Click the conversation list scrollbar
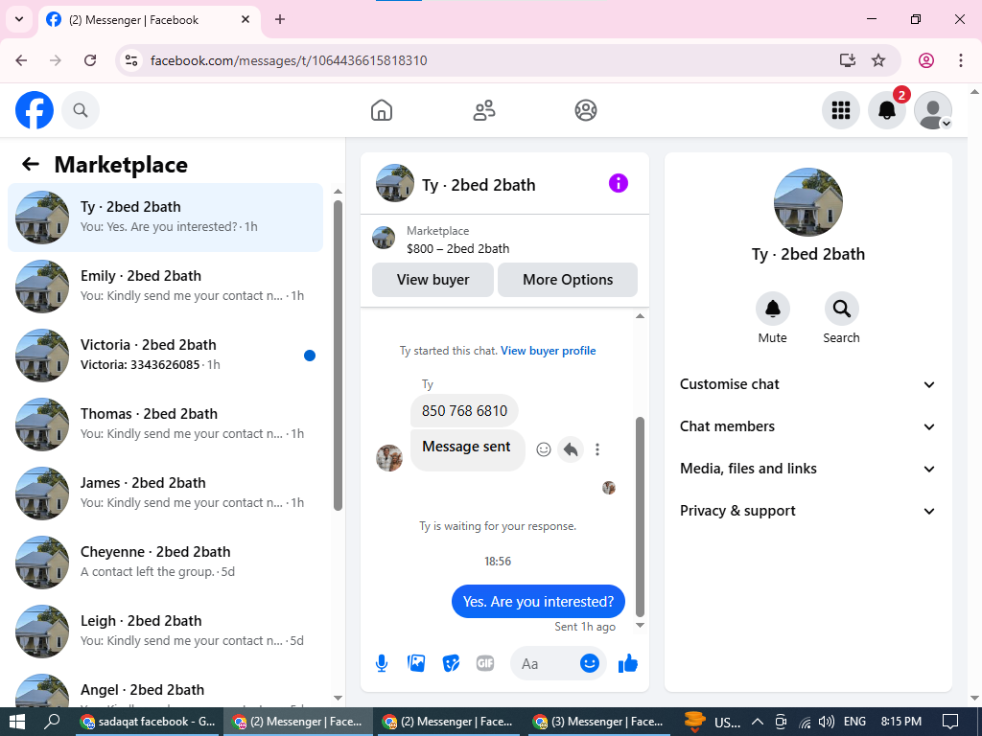 point(339,355)
